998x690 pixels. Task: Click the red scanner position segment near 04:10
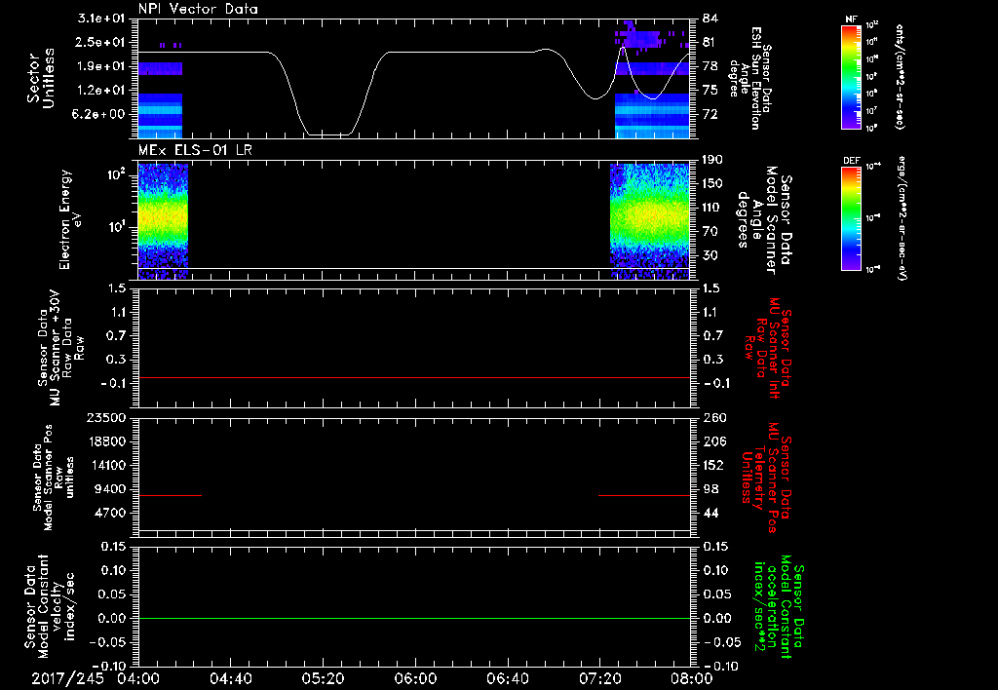[170, 495]
